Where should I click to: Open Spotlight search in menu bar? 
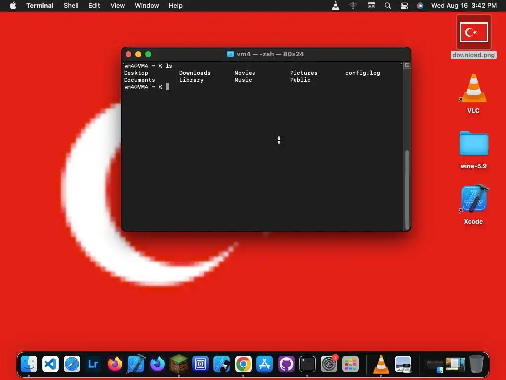click(388, 6)
